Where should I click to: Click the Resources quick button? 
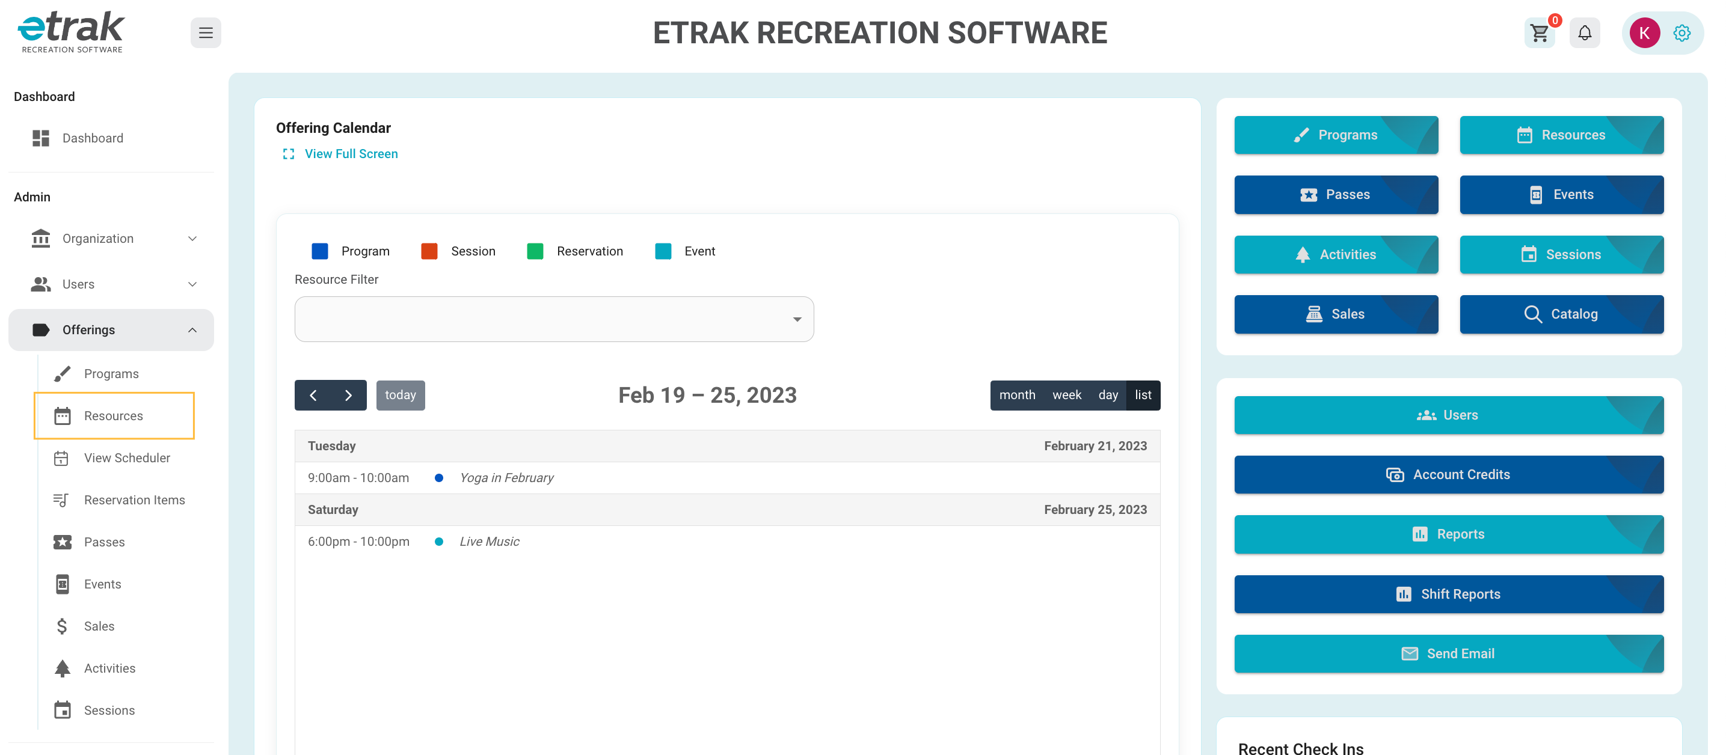coord(1562,135)
